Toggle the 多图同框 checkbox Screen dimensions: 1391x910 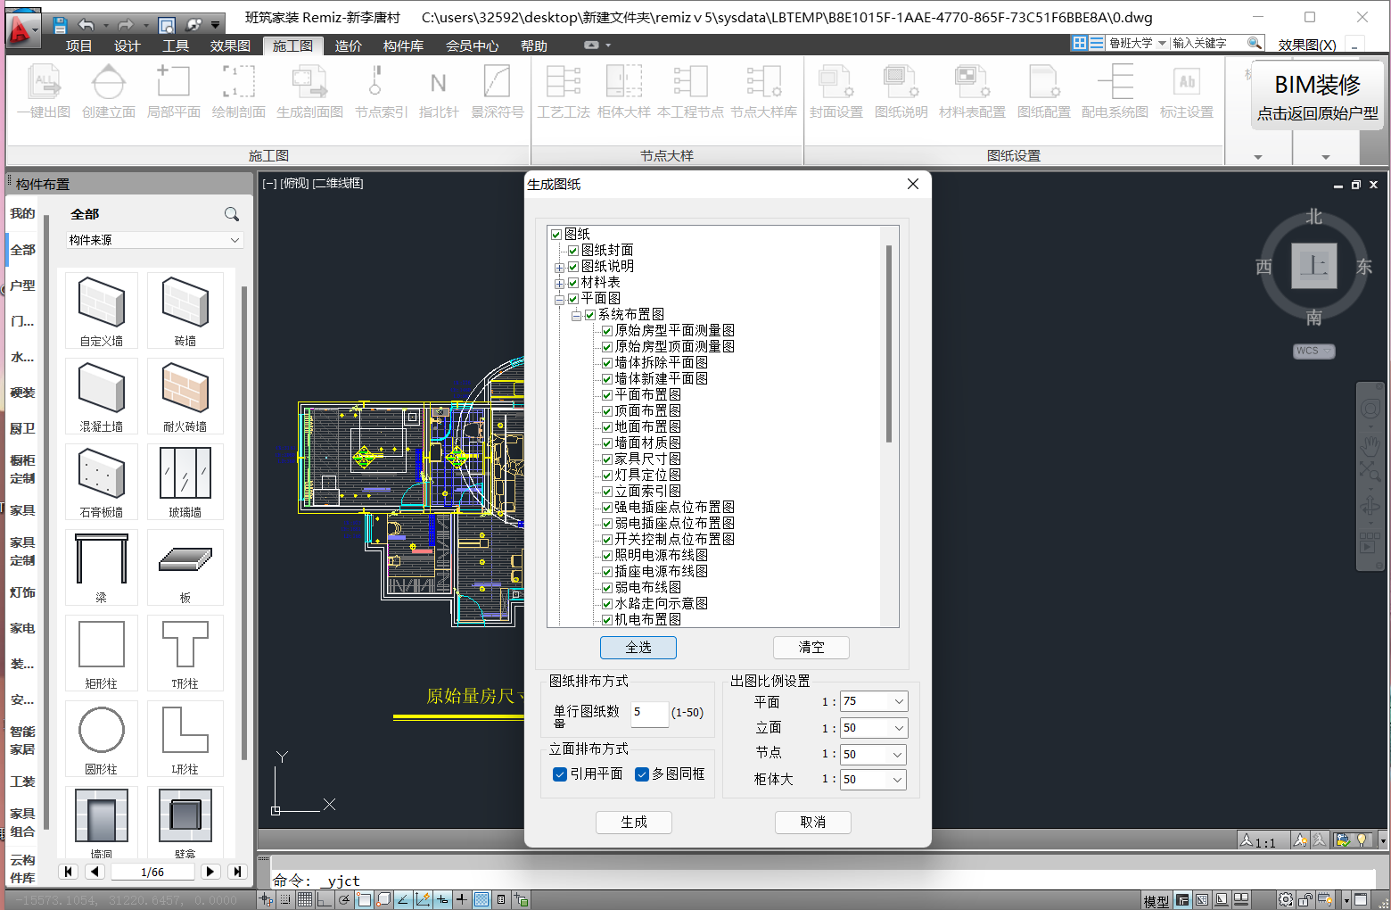[642, 774]
